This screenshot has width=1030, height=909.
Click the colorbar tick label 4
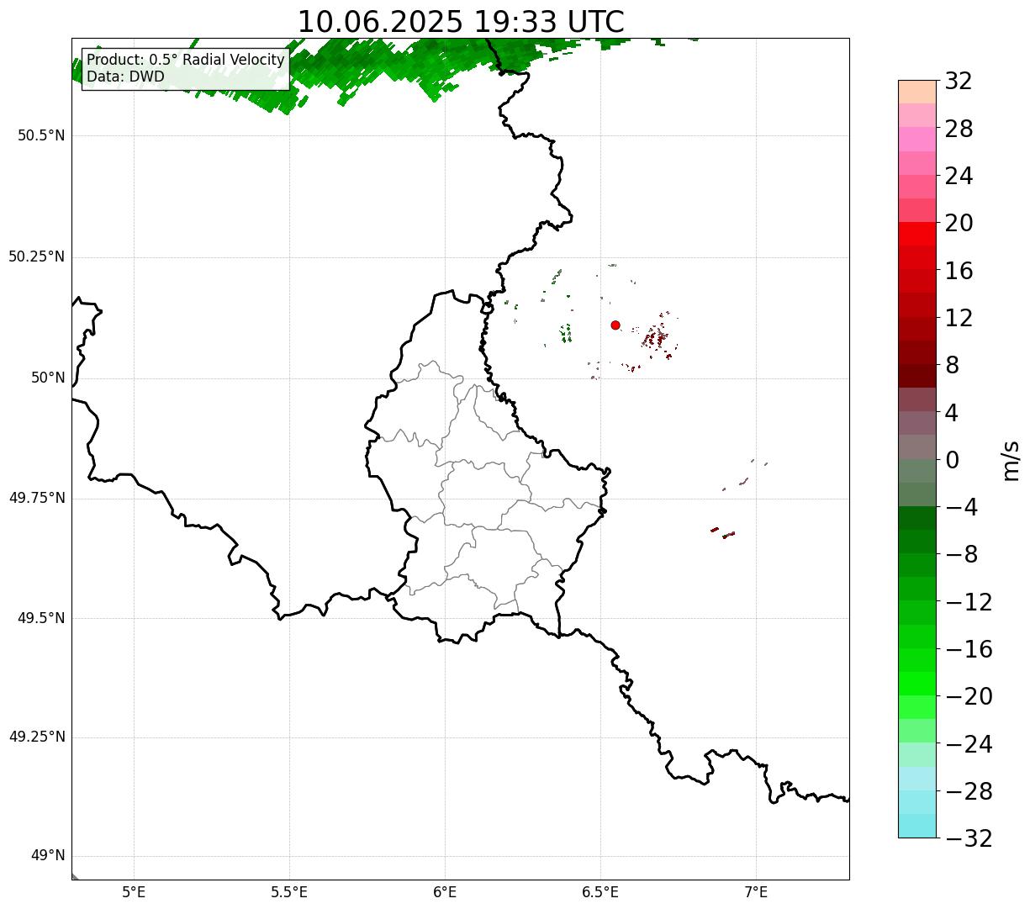pos(952,413)
